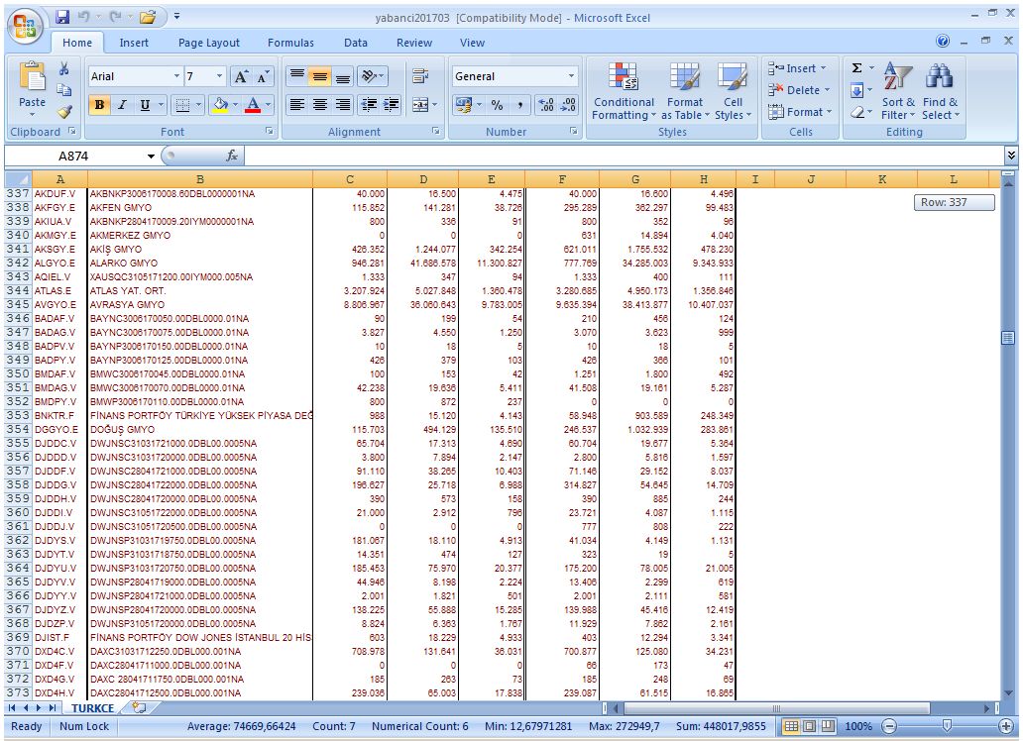Apply bottom vertical alignment
The width and height of the screenshot is (1023, 741).
click(343, 76)
